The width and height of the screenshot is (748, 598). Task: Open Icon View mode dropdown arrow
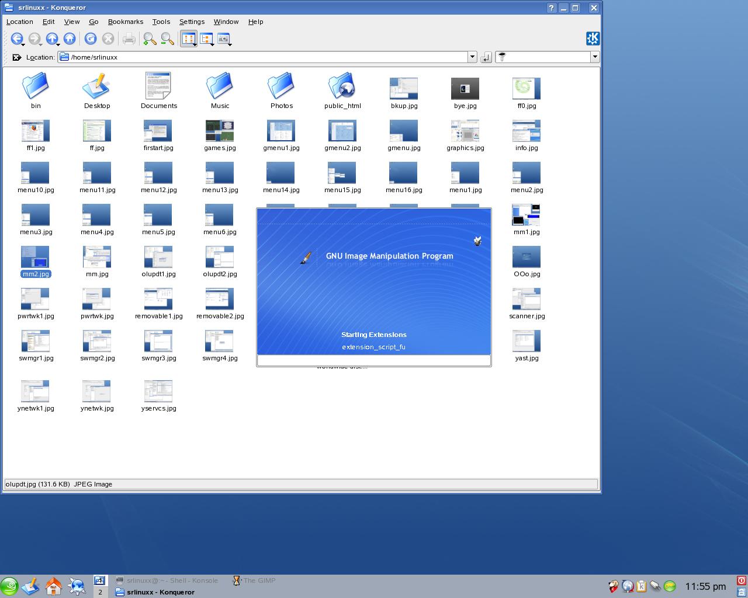tap(195, 44)
